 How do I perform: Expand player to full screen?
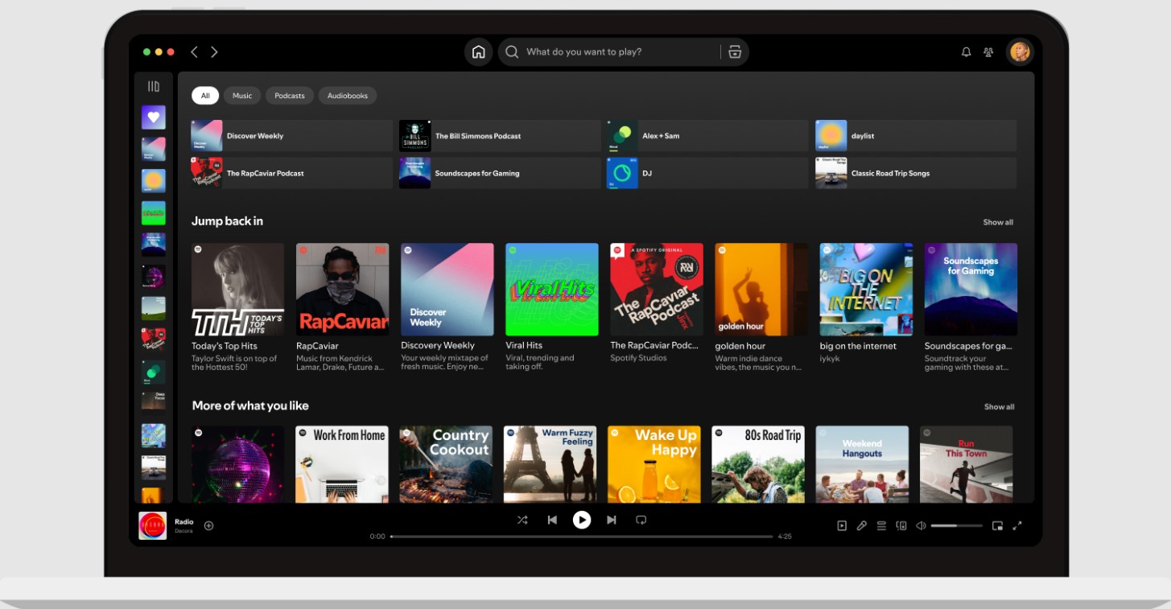pos(1017,525)
